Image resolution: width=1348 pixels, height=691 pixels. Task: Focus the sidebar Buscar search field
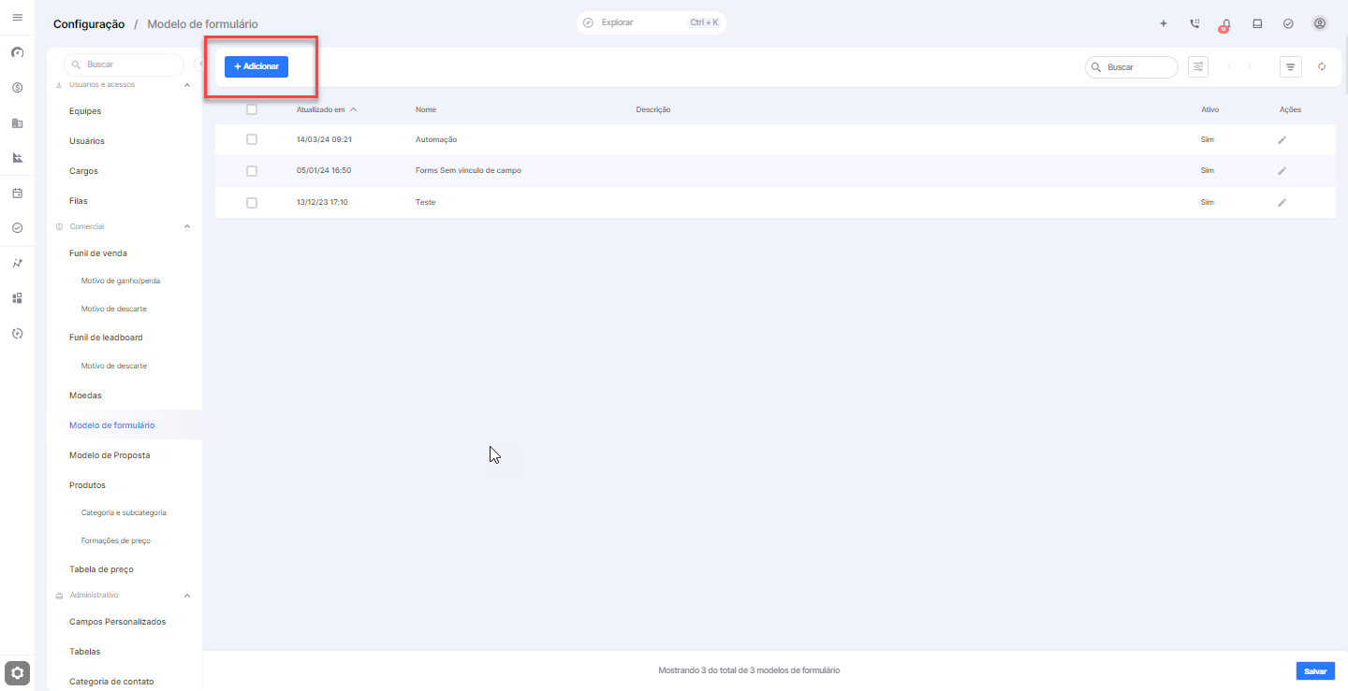124,65
